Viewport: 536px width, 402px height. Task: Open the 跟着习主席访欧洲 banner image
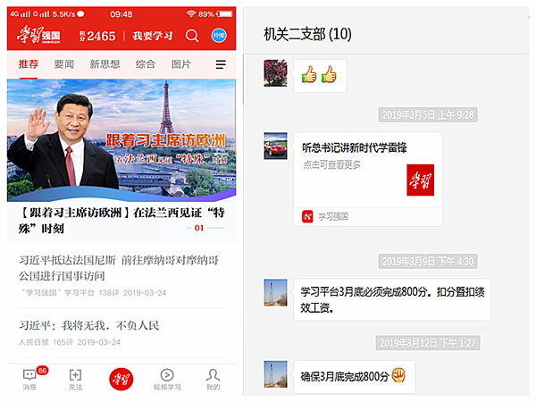tap(121, 140)
